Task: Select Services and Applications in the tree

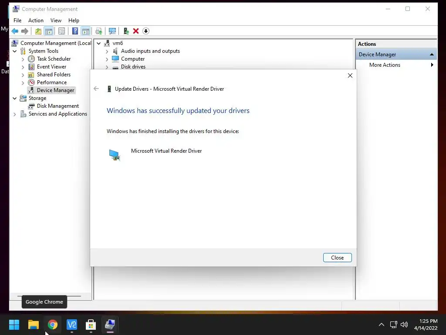Action: click(x=58, y=114)
